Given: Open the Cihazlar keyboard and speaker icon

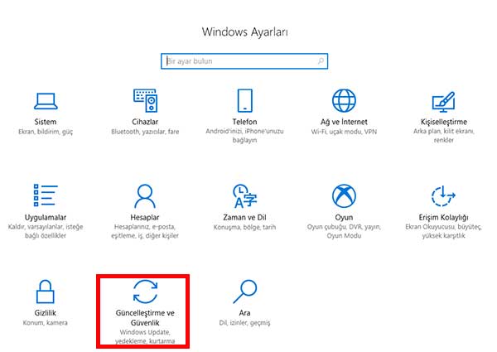Looking at the screenshot, I should 145,100.
